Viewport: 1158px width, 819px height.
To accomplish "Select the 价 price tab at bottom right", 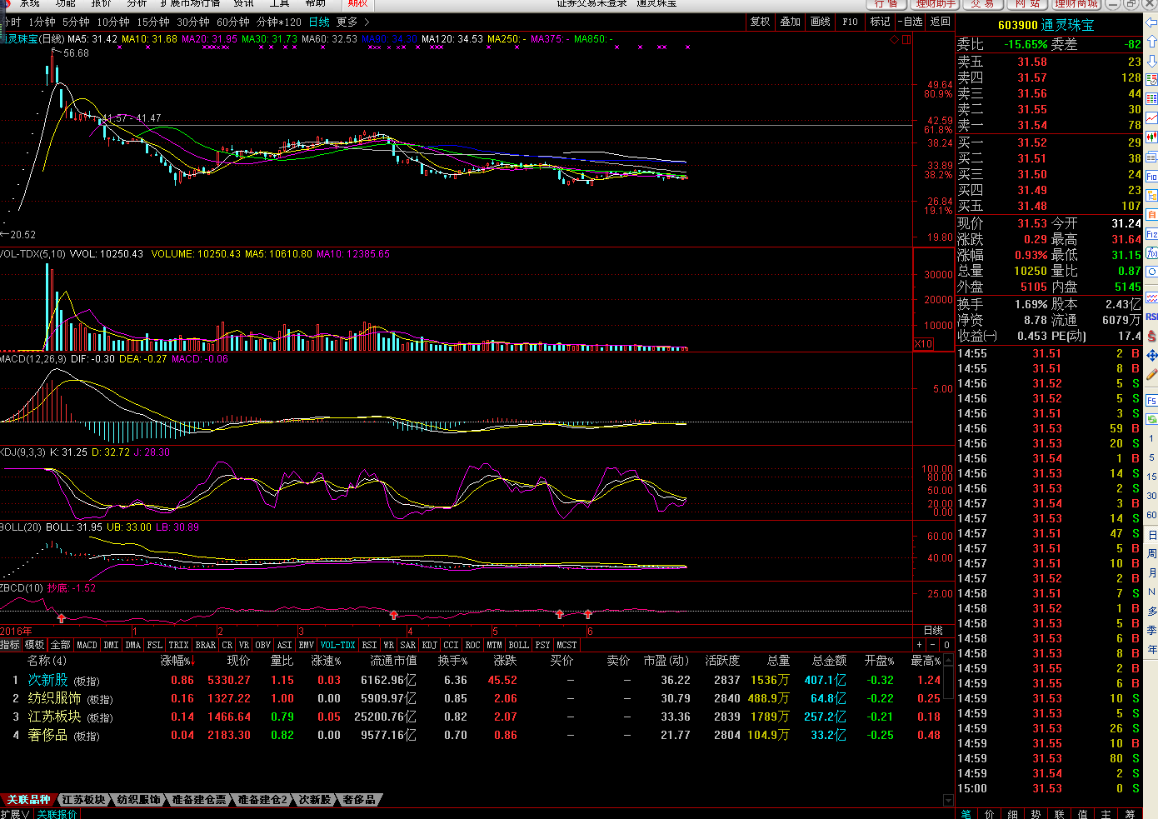I will [990, 814].
